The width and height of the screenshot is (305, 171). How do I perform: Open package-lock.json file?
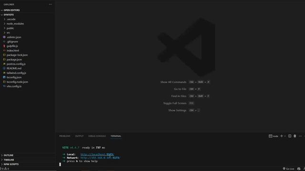pyautogui.click(x=17, y=55)
